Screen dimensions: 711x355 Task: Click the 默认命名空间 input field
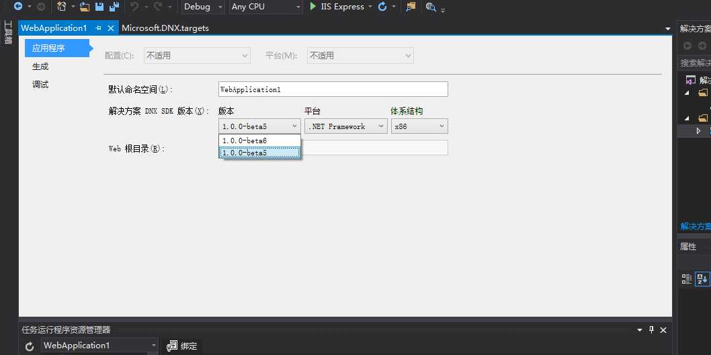[333, 89]
